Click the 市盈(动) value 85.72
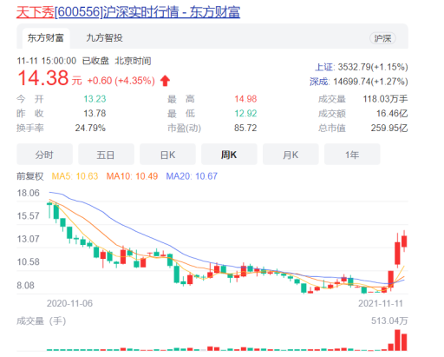444x357 pixels. 245,128
